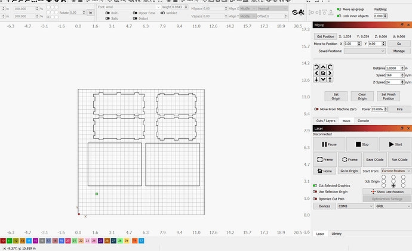Click the Get Position button
The image size is (412, 251).
tap(325, 36)
